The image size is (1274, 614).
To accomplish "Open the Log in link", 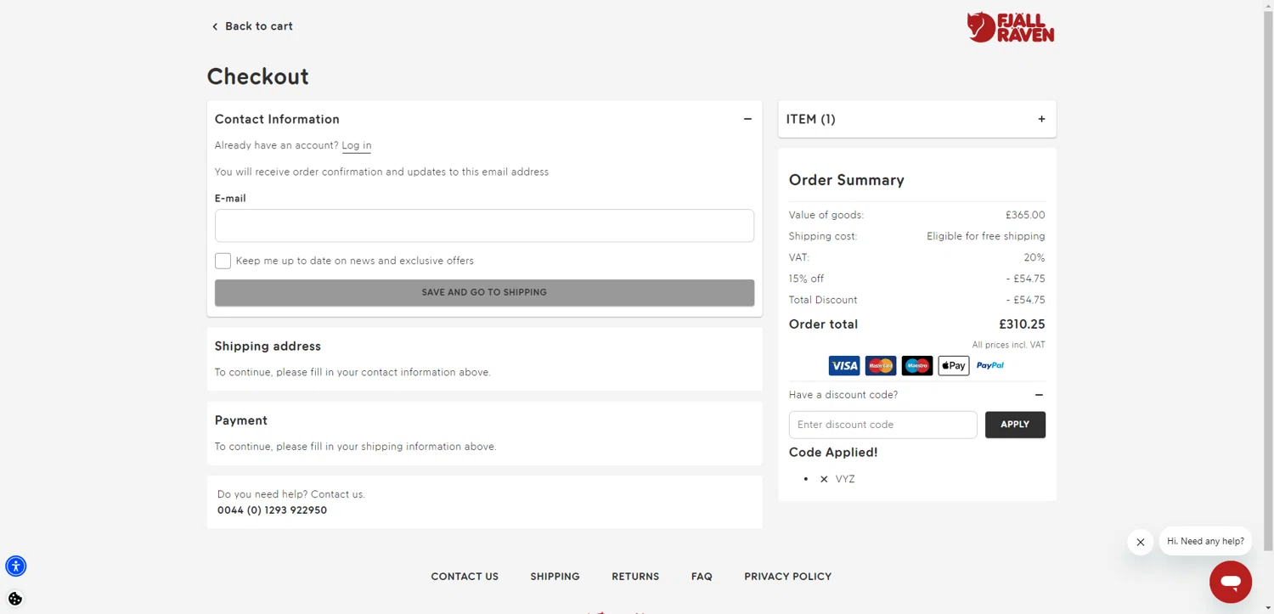I will (x=357, y=145).
